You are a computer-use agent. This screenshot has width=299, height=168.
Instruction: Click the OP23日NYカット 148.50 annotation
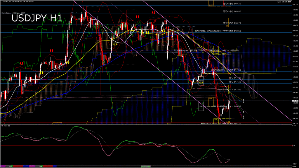[218, 31]
